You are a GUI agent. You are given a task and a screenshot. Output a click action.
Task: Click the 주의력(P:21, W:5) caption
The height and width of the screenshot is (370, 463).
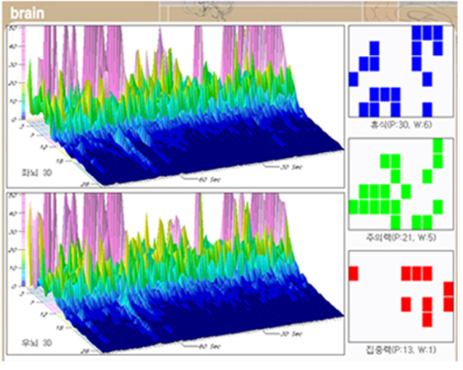tap(400, 238)
